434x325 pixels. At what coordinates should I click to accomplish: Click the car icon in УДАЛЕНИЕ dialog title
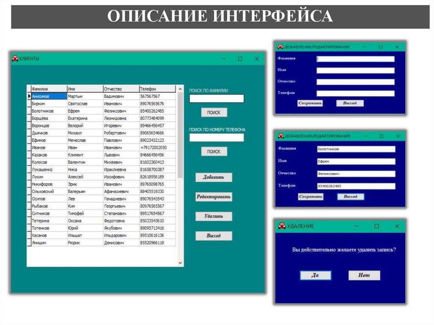point(281,226)
